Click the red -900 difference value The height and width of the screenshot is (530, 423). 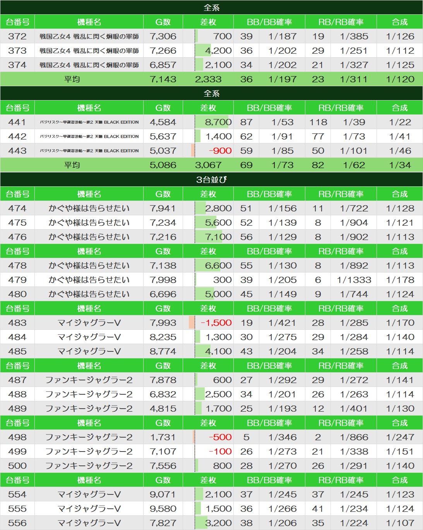pos(220,151)
